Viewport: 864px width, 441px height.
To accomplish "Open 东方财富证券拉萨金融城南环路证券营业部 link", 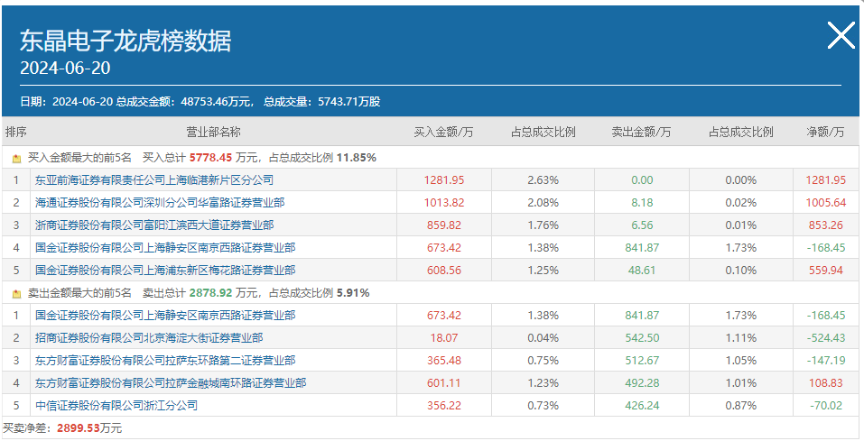I will (x=171, y=383).
